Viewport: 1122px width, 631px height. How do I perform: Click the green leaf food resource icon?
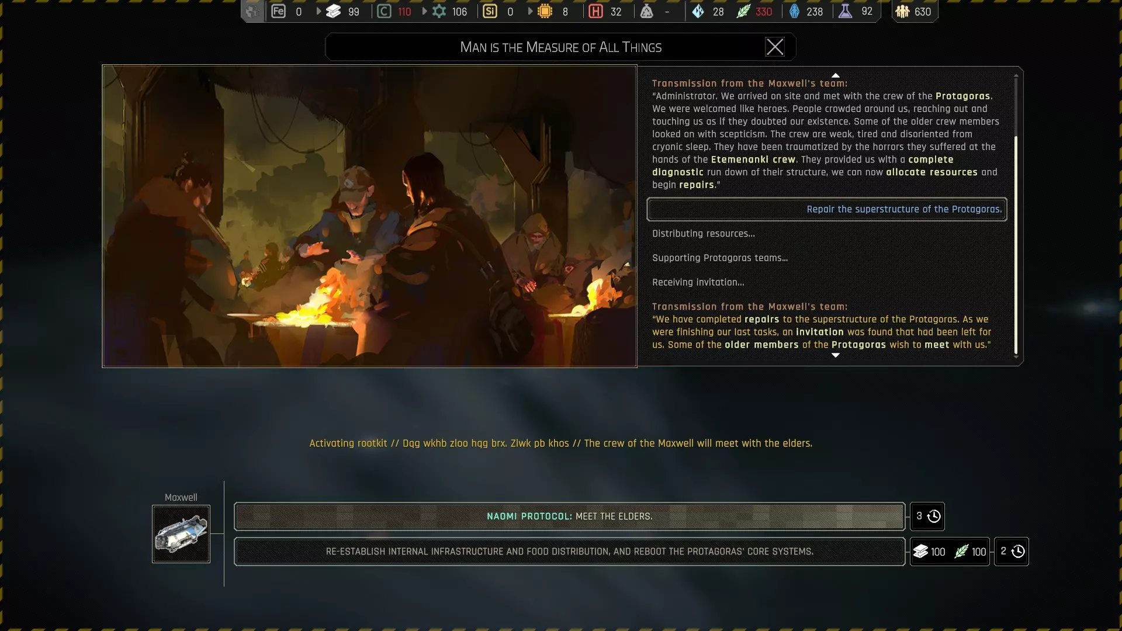(x=743, y=11)
